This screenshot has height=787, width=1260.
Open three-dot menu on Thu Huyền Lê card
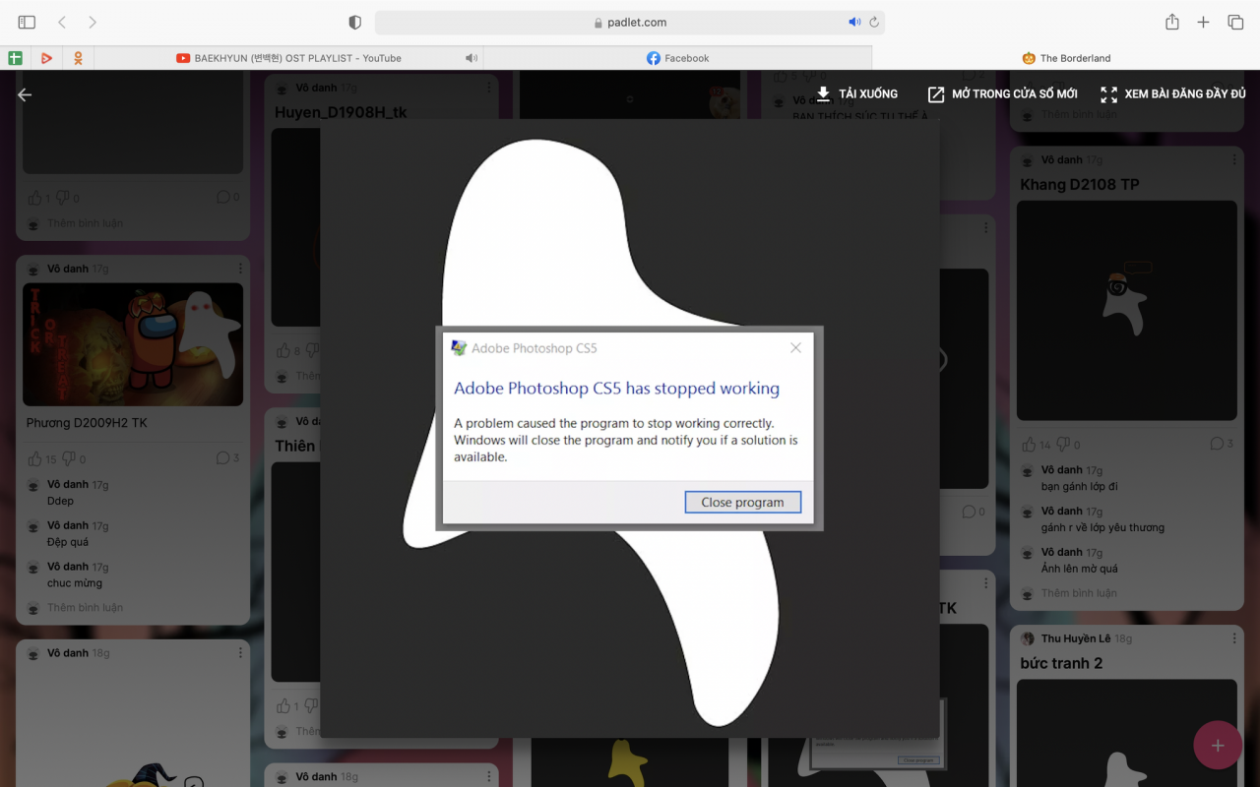(1233, 638)
